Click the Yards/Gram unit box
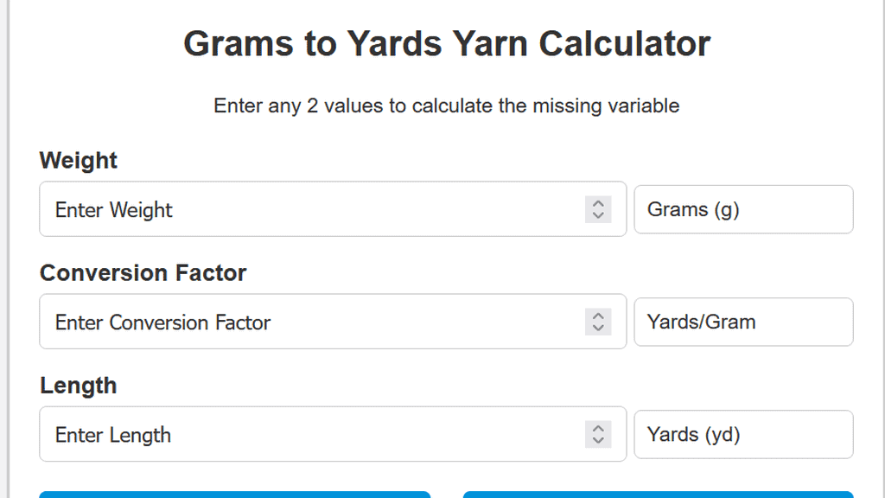Screen dimensions: 885x498 pyautogui.click(x=743, y=322)
